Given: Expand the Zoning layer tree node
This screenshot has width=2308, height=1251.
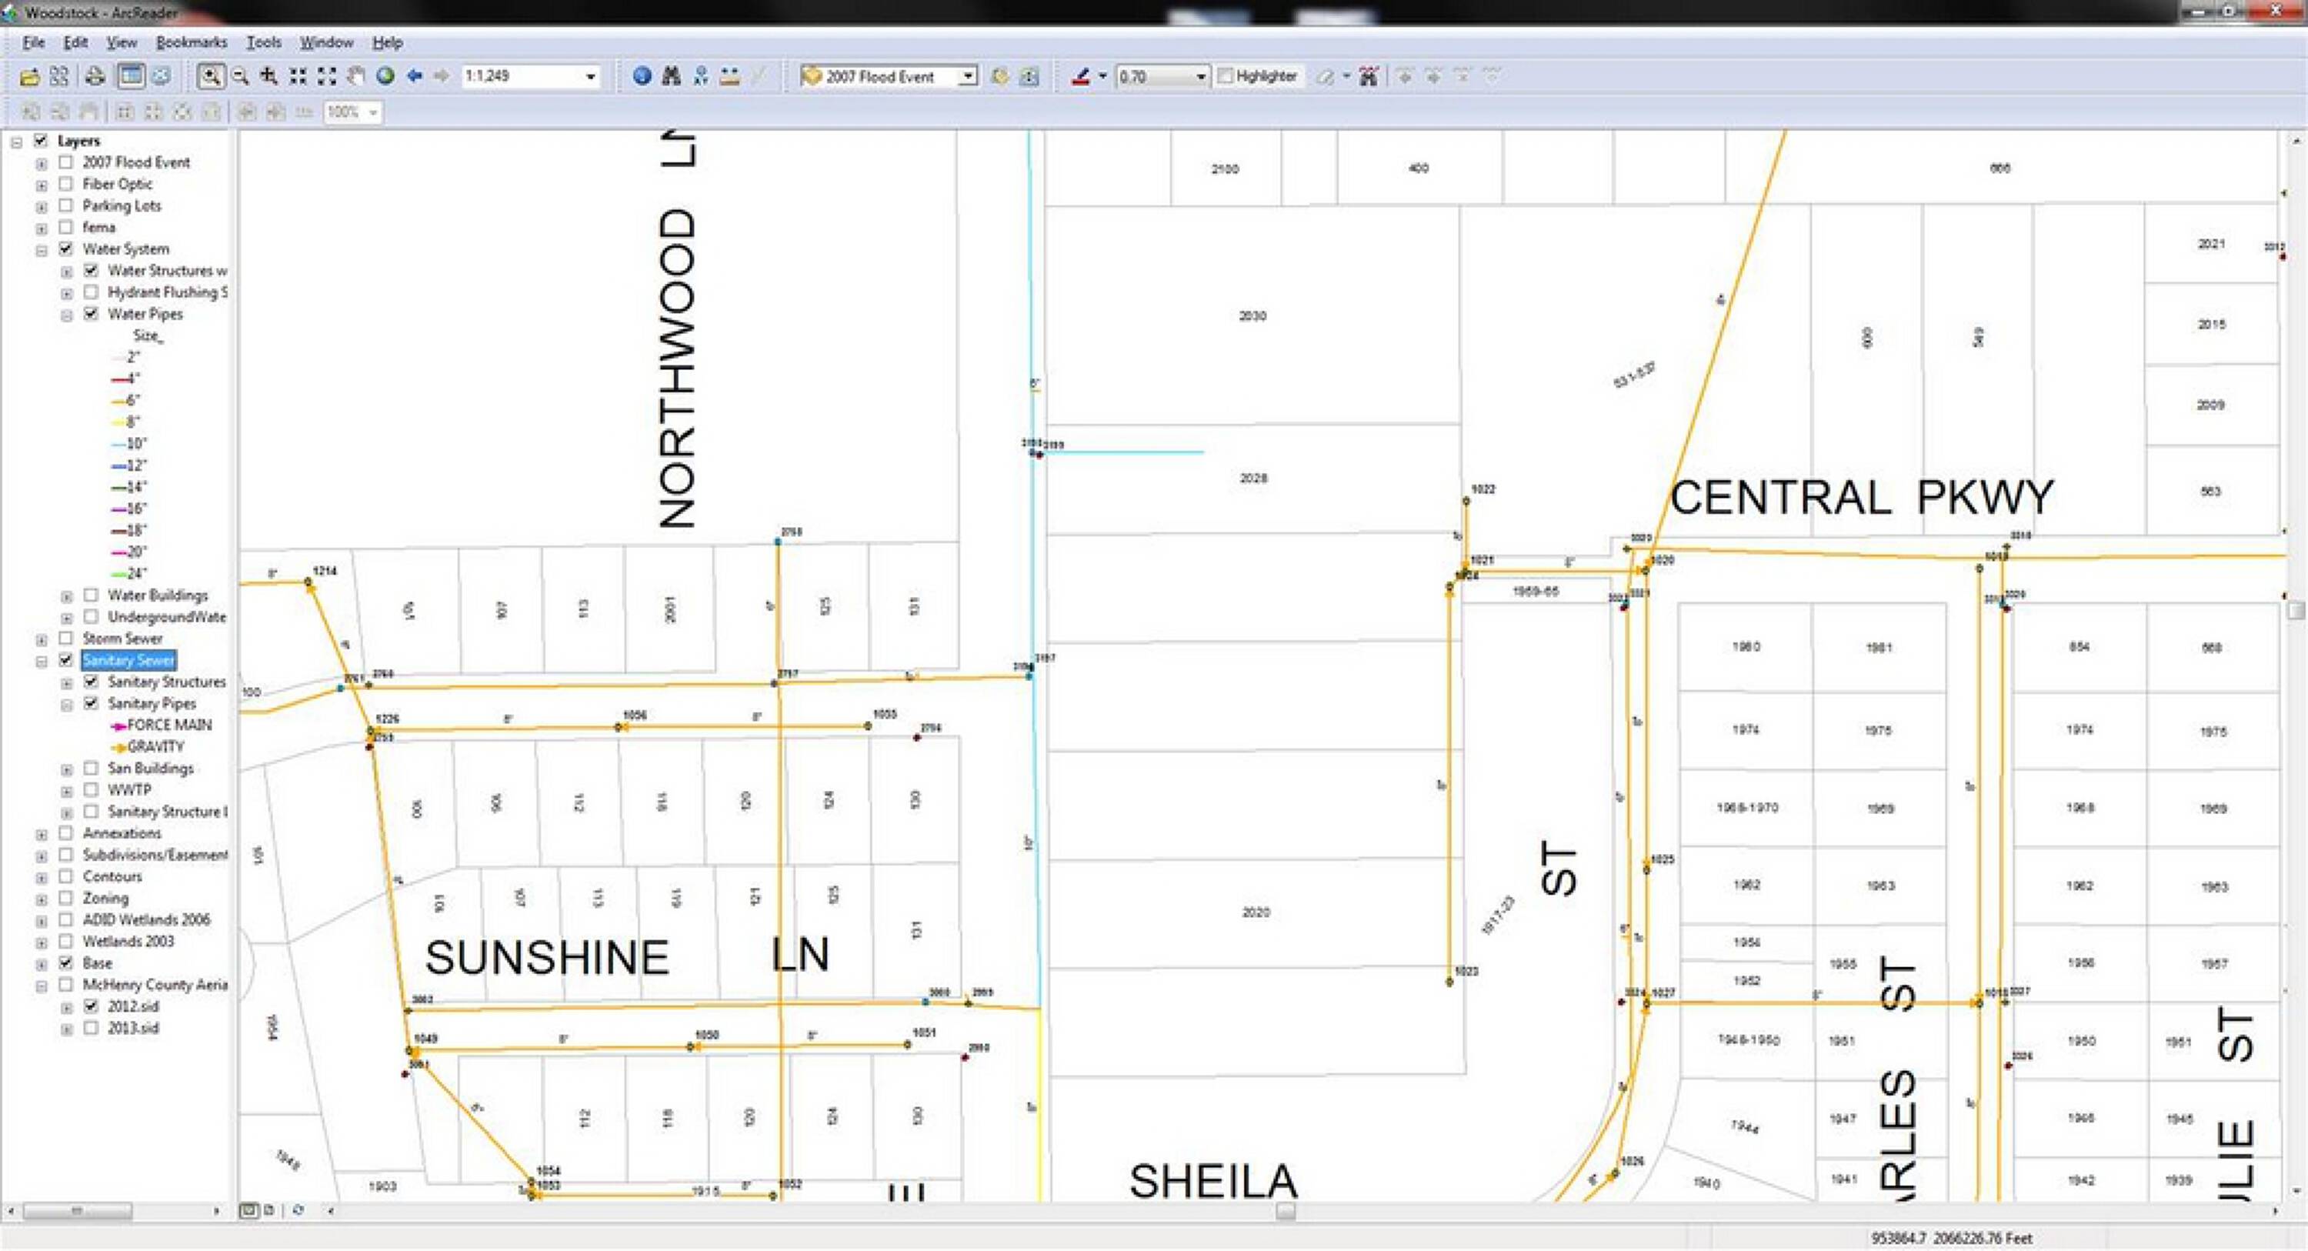Looking at the screenshot, I should tap(42, 899).
